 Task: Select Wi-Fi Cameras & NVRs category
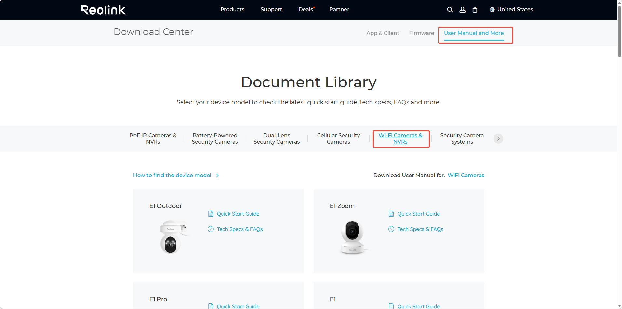(400, 139)
